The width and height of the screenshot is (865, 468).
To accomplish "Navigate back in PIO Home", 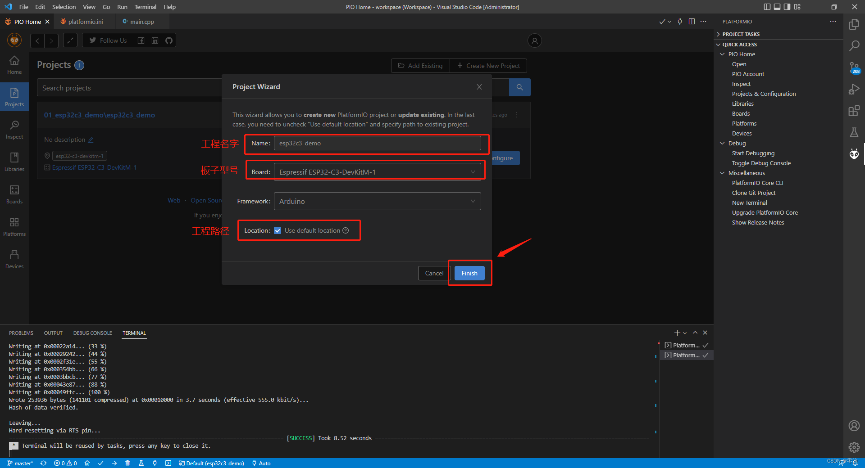I will 37,40.
